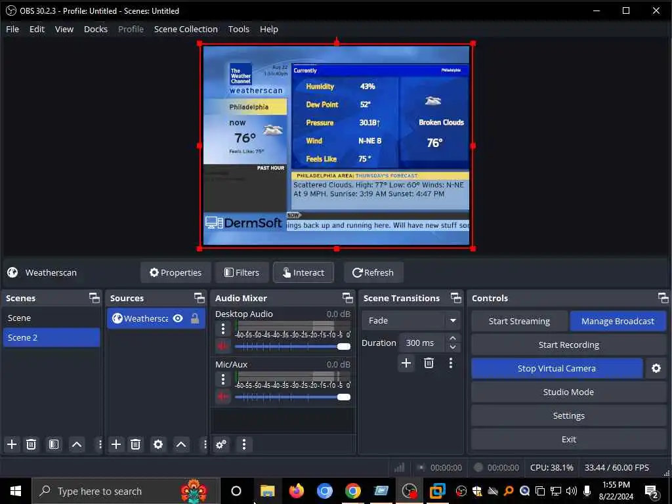
Task: Pop out the Scenes dock
Action: [94, 298]
